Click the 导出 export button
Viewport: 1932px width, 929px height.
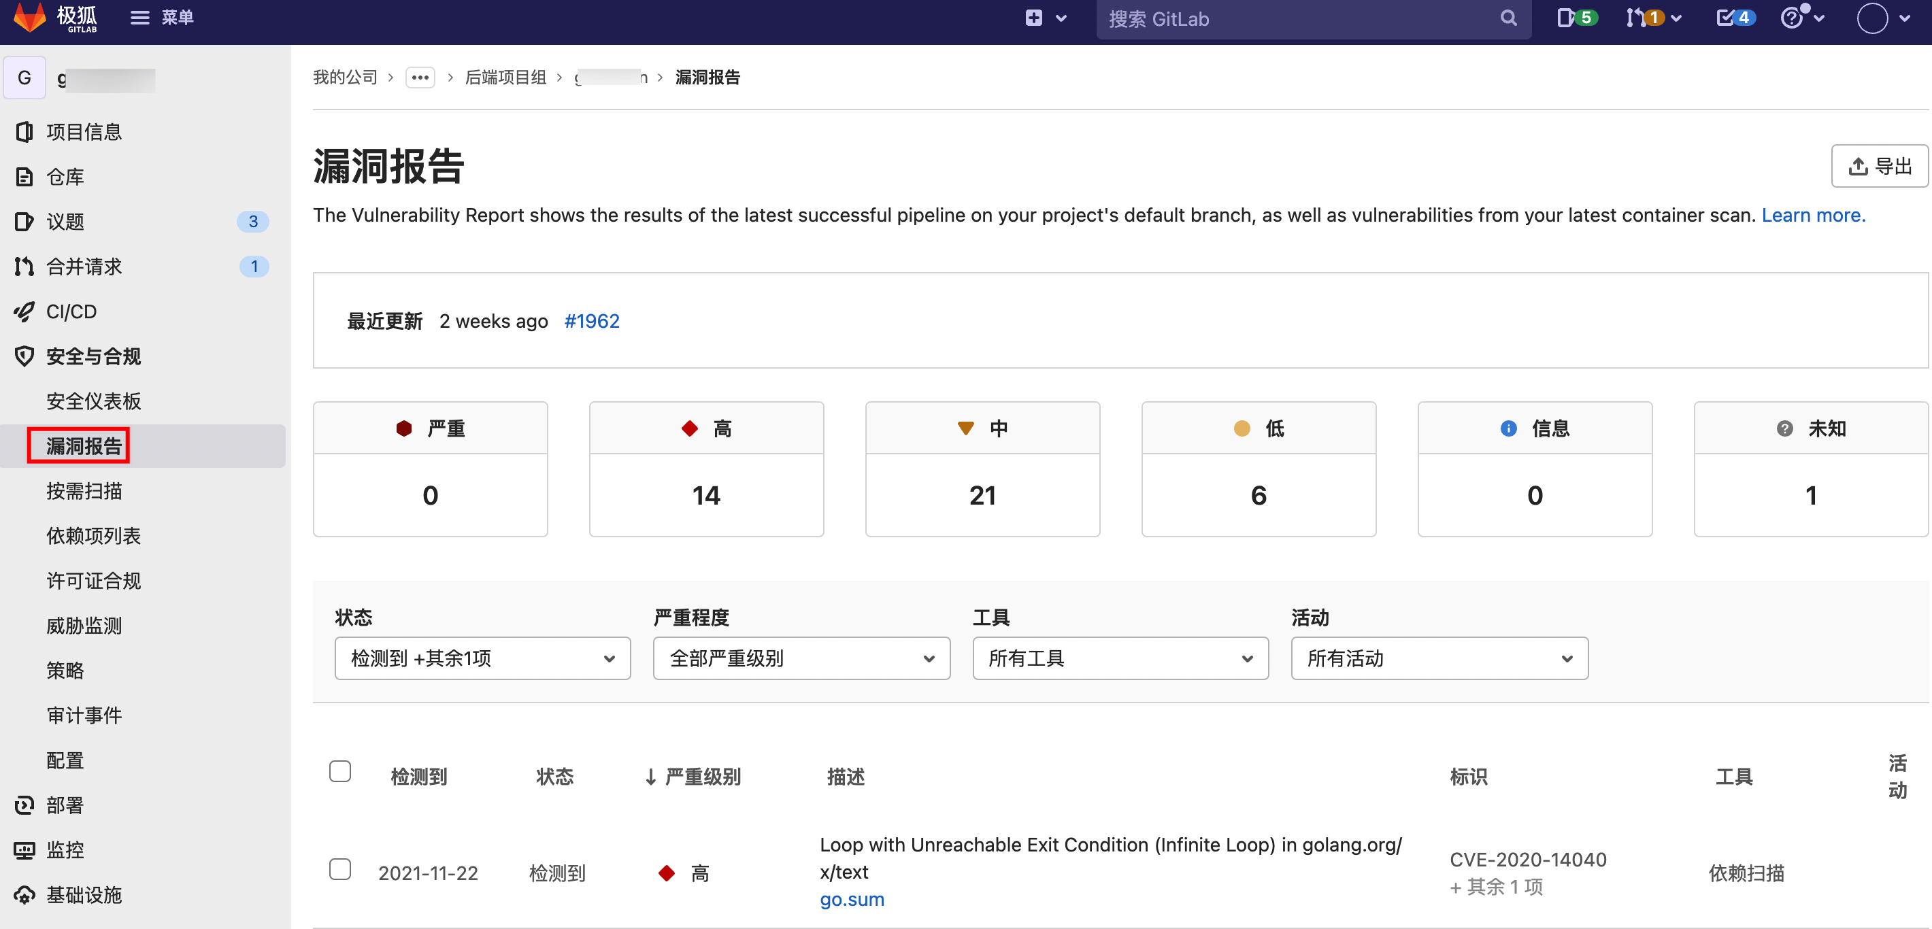(1879, 166)
